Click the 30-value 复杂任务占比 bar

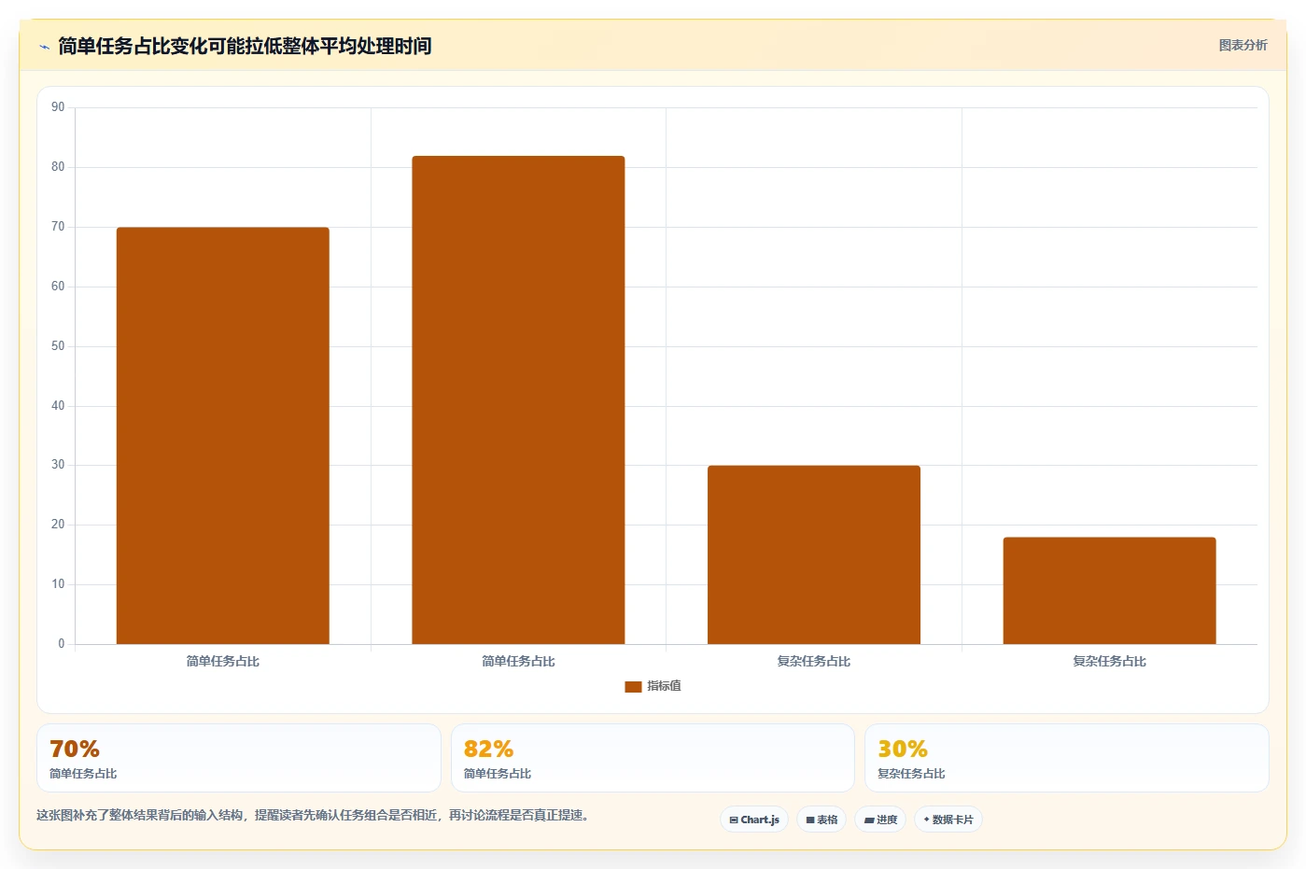pyautogui.click(x=814, y=554)
